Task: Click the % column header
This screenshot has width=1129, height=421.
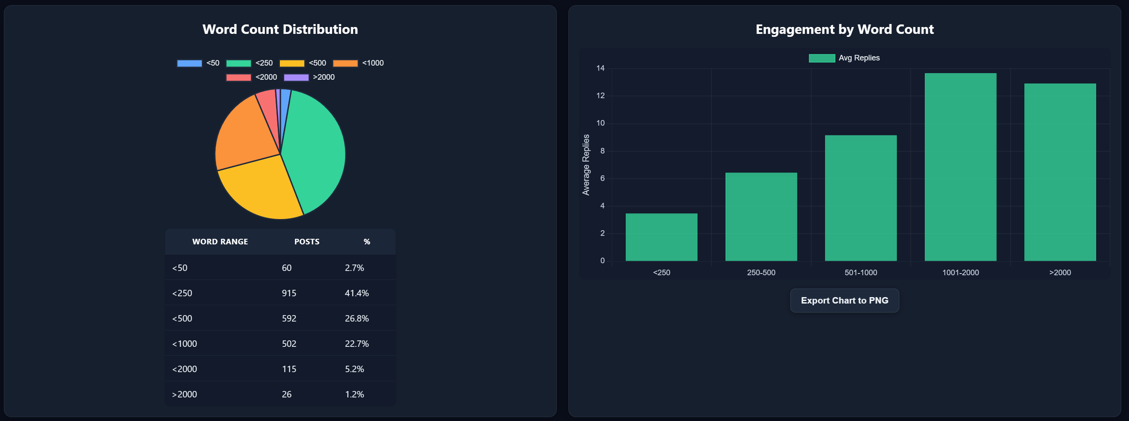Action: (367, 242)
